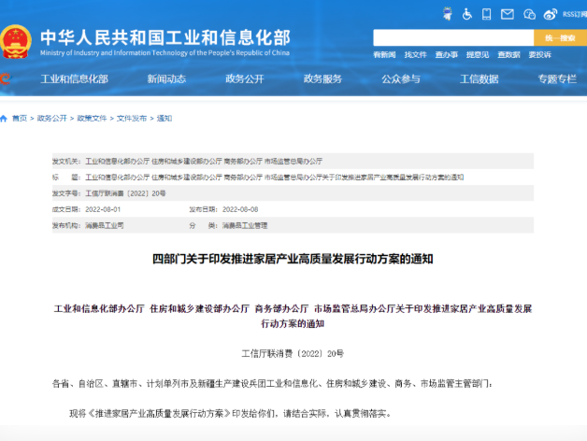Click the national emblem logo
587x441 pixels.
pyautogui.click(x=15, y=41)
